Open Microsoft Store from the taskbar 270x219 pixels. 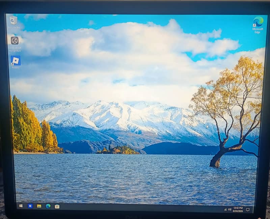click(57, 207)
